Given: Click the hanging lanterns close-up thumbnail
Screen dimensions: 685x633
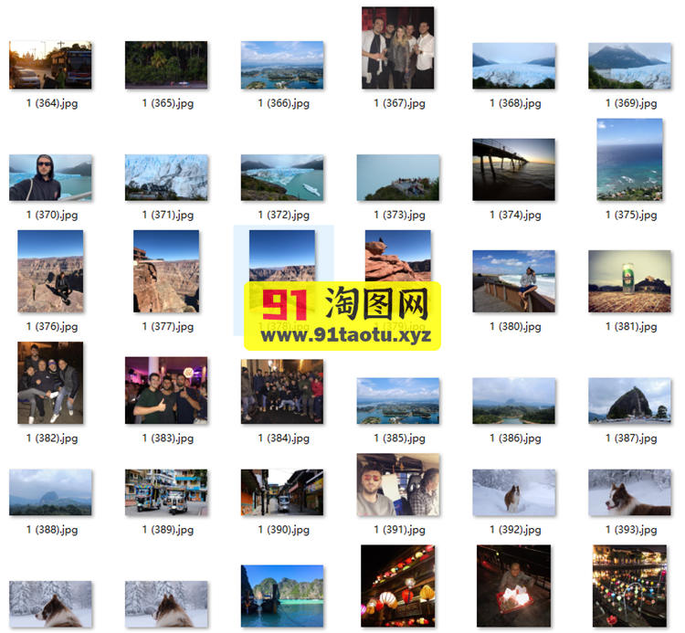Looking at the screenshot, I should pos(398,586).
